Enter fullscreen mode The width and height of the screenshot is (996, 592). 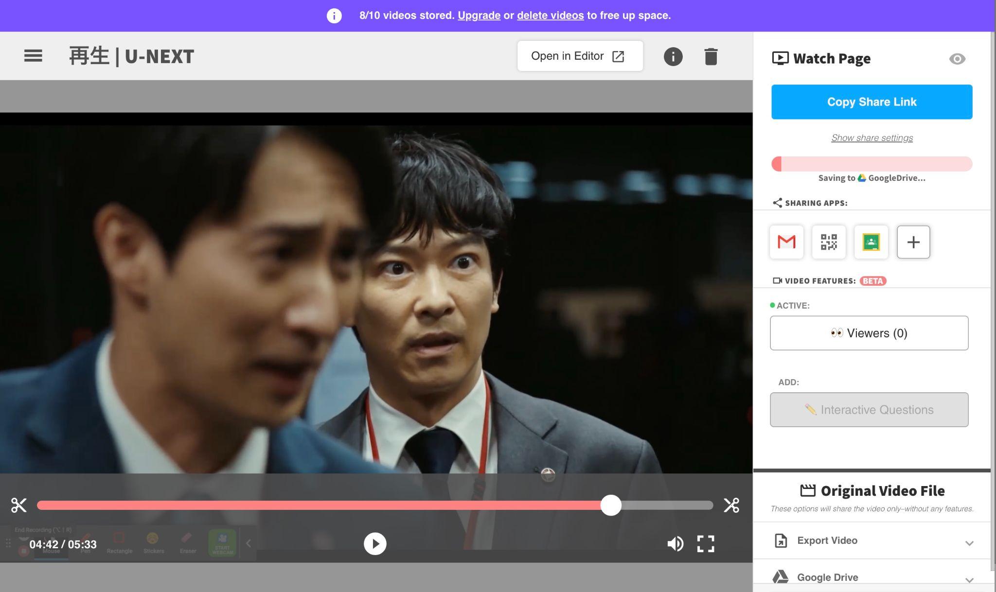706,543
